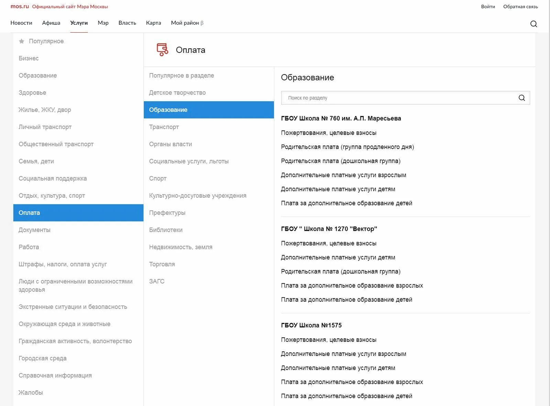550x406 pixels.
Task: Select Окружающая среда и животные
Action: 78,324
